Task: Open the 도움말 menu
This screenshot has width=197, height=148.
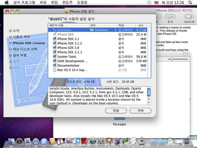Action: click(82, 2)
